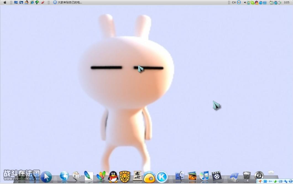
Task: Open the photo viewer icon in the dock
Action: [192, 176]
